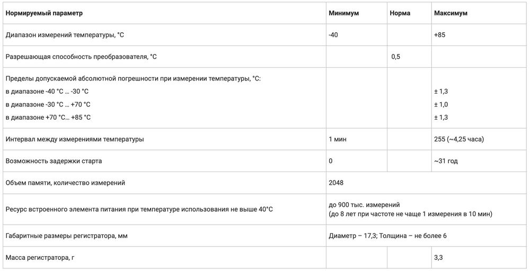The image size is (530, 272).
Task: Click the "Интервал между измерениями температуры" label
Action: coord(75,139)
